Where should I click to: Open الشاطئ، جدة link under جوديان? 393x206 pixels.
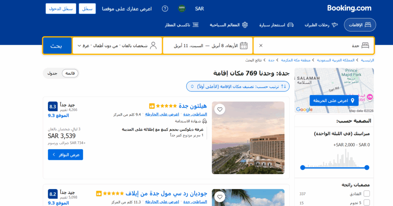click(x=195, y=202)
